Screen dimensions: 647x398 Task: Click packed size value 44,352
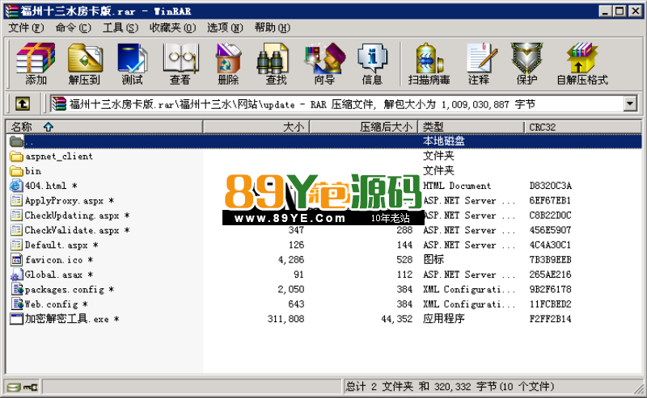[397, 319]
